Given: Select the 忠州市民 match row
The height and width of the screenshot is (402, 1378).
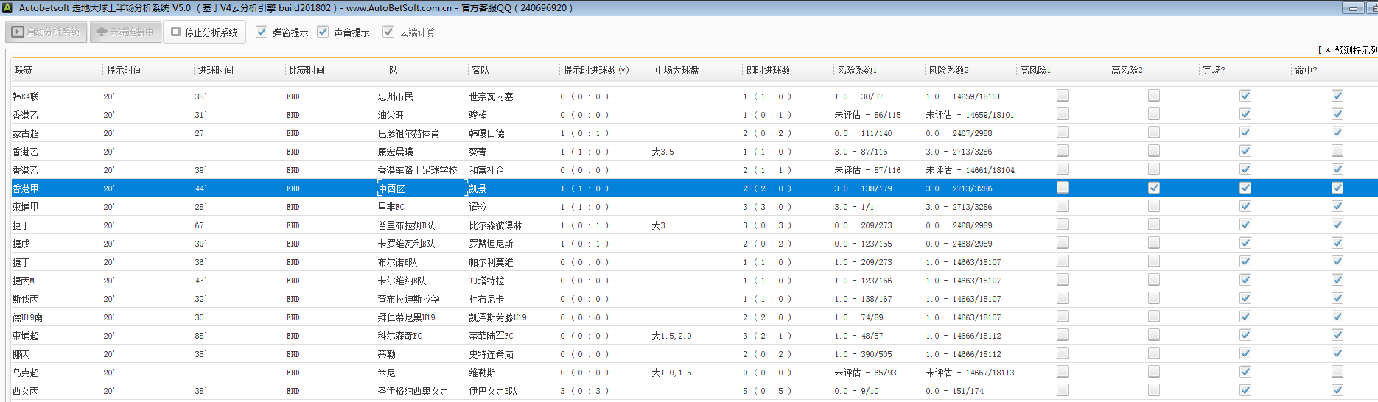Looking at the screenshot, I should pos(396,96).
